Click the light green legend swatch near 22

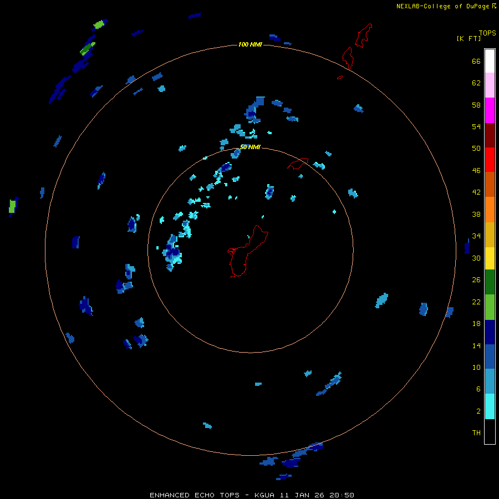[490, 307]
